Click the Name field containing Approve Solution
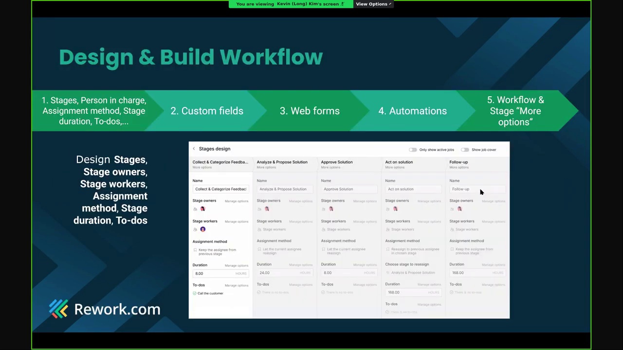This screenshot has width=623, height=350. click(349, 189)
